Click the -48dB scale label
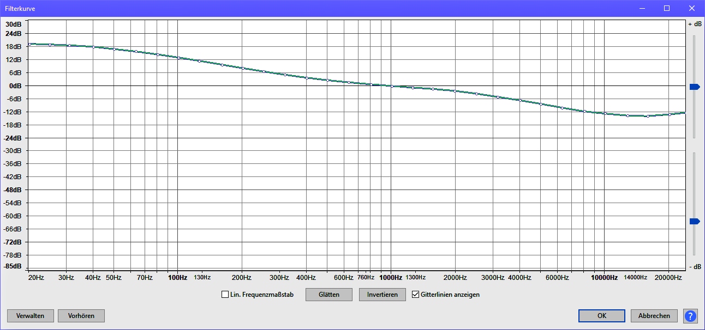The width and height of the screenshot is (705, 330). click(13, 190)
